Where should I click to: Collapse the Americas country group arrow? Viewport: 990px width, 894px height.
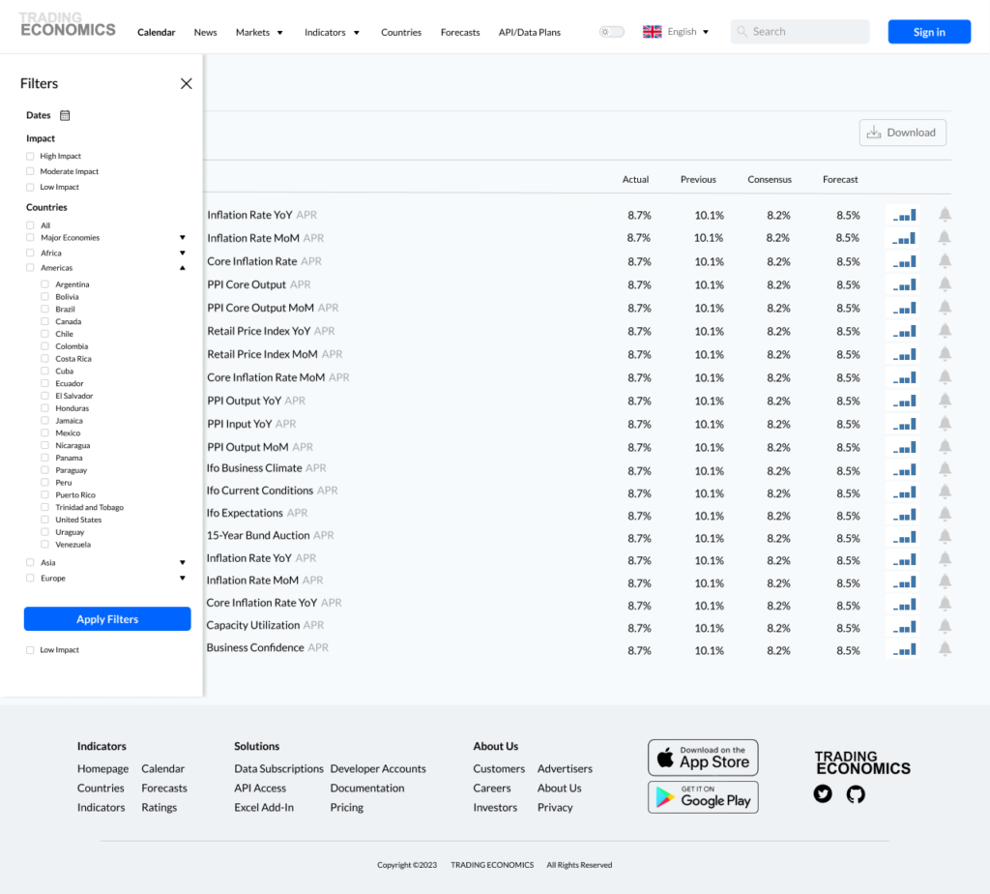183,268
